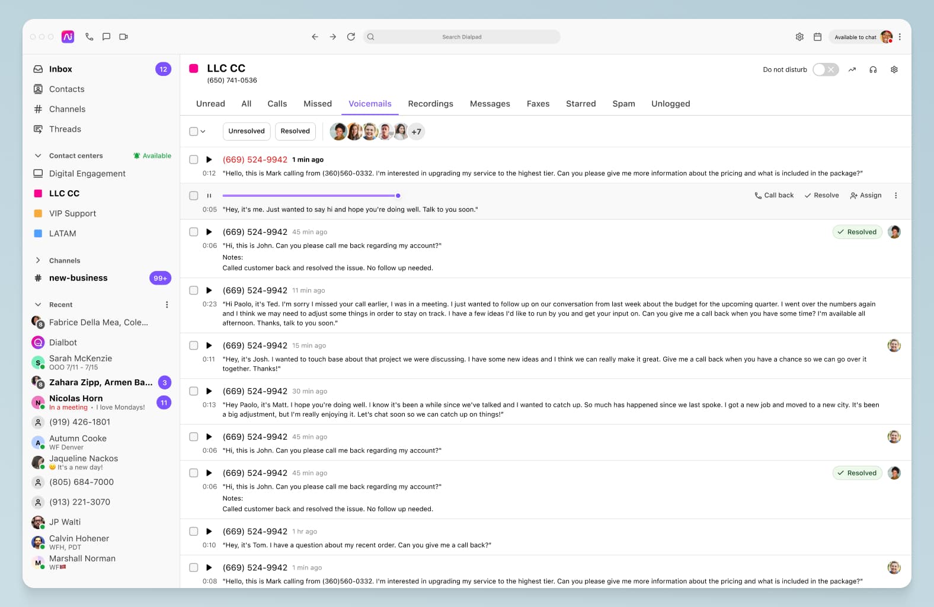934x607 pixels.
Task: Collapse the Contact centers section
Action: 38,156
